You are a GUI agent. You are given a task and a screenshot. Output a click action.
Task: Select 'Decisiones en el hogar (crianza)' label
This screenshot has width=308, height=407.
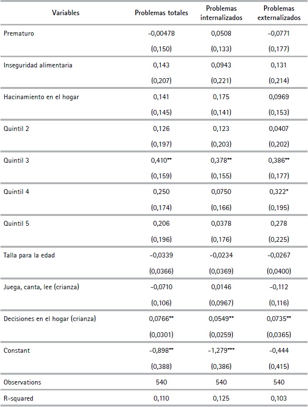(49, 319)
